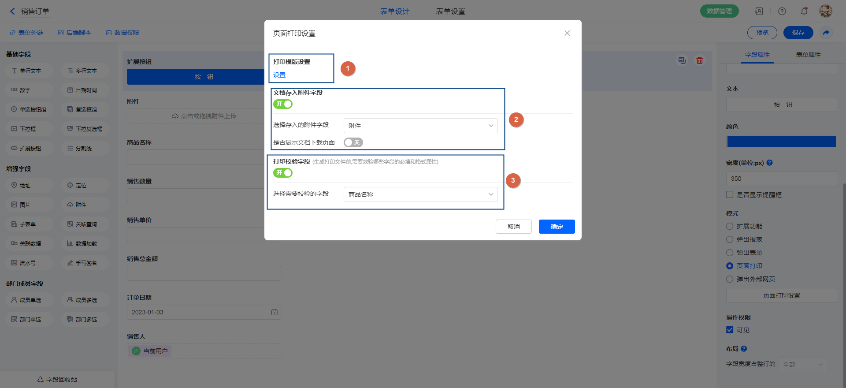Enable 是否展示文档下载页面 switch

353,142
